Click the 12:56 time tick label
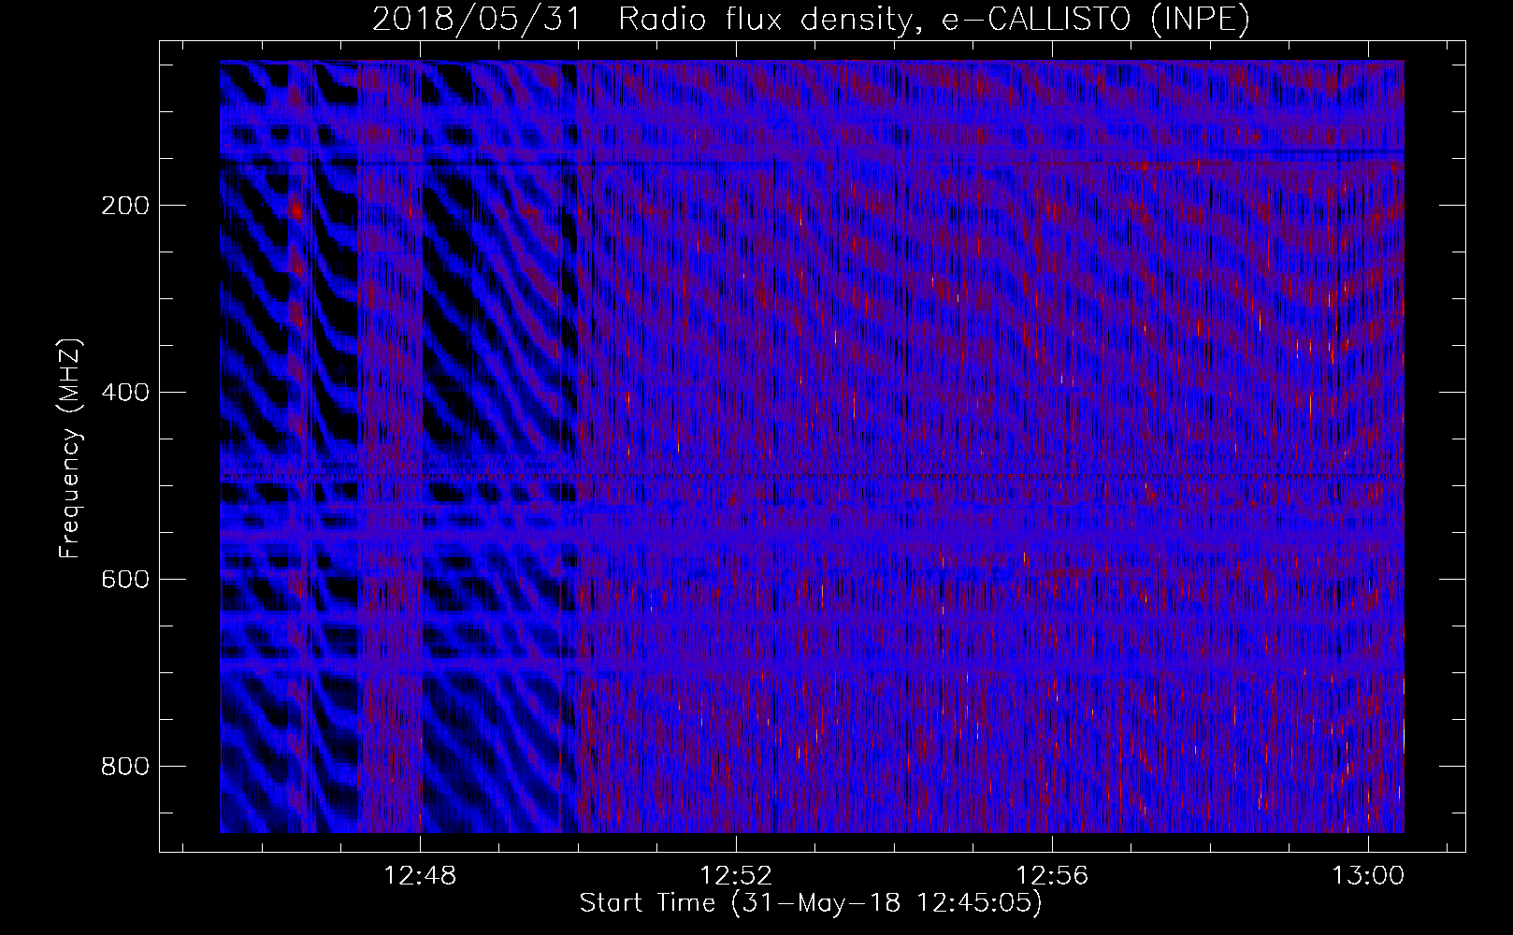 pyautogui.click(x=1052, y=876)
